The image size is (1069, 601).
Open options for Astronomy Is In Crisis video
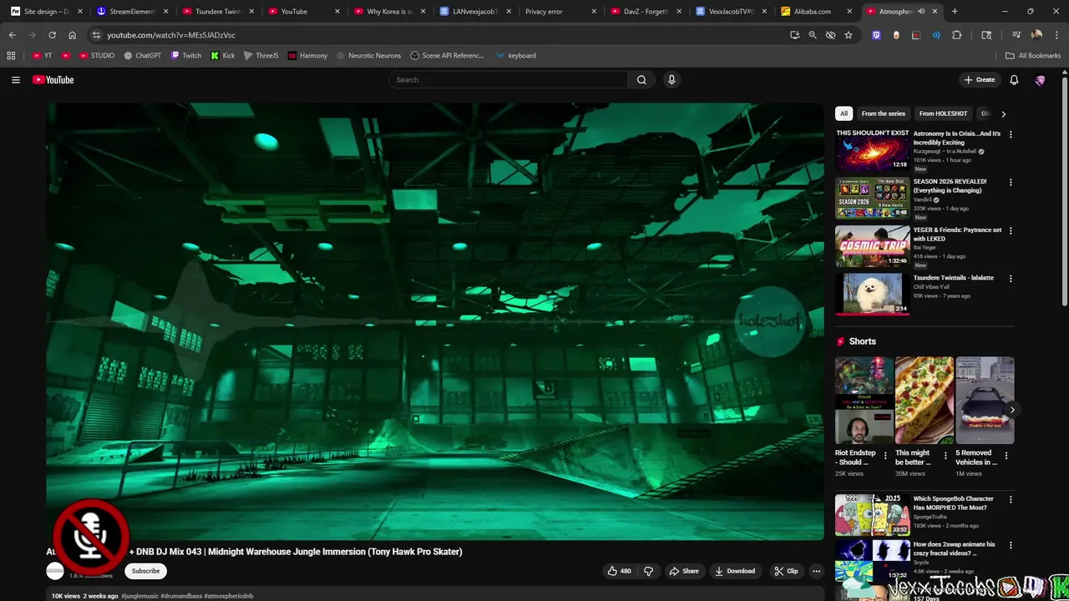[x=1011, y=134]
